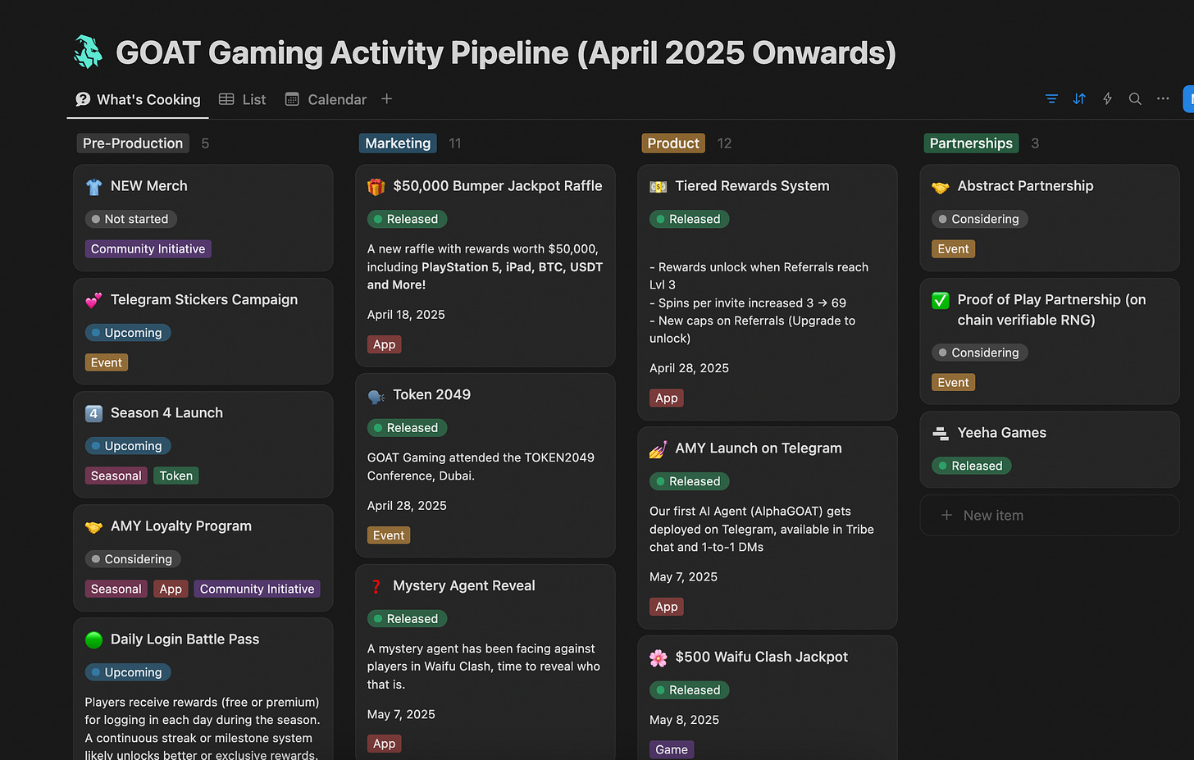Click question mark icon on Mystery Agent Reveal

click(376, 587)
